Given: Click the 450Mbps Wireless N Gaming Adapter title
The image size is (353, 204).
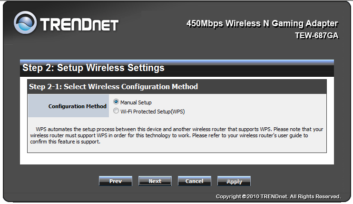Looking at the screenshot, I should pyautogui.click(x=262, y=23).
